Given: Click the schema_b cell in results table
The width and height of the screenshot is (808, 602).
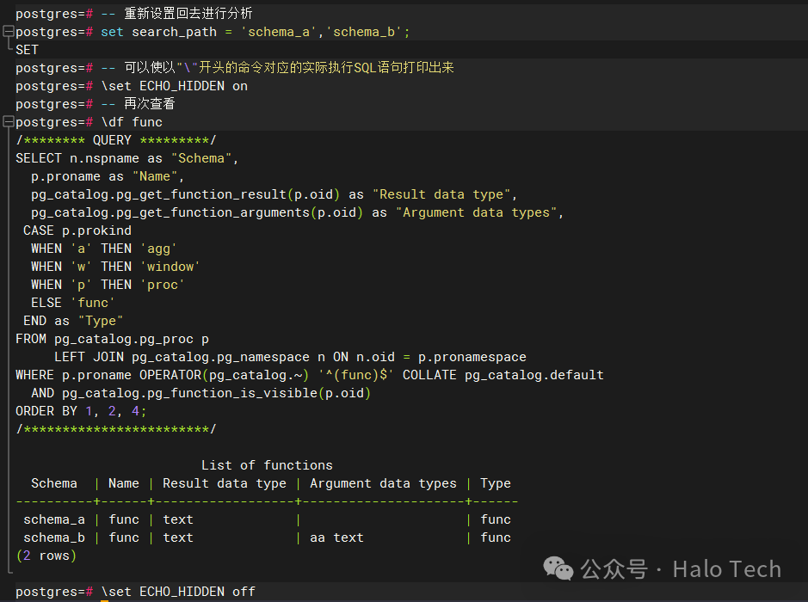Looking at the screenshot, I should pos(54,537).
